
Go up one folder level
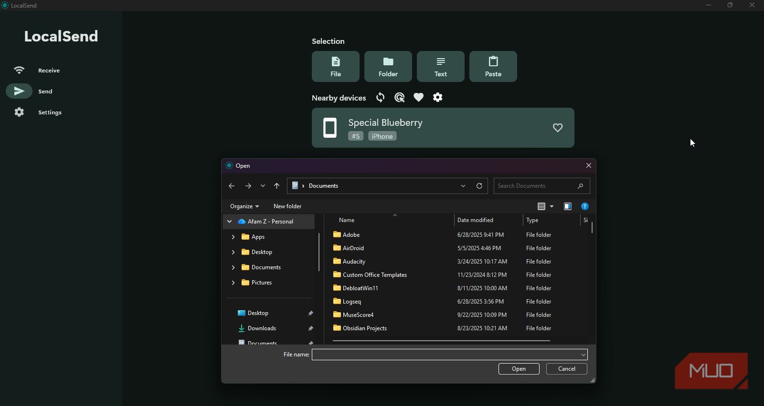click(277, 186)
